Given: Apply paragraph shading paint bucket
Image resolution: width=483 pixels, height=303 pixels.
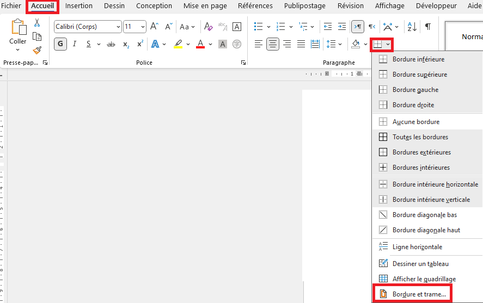Looking at the screenshot, I should (x=356, y=44).
